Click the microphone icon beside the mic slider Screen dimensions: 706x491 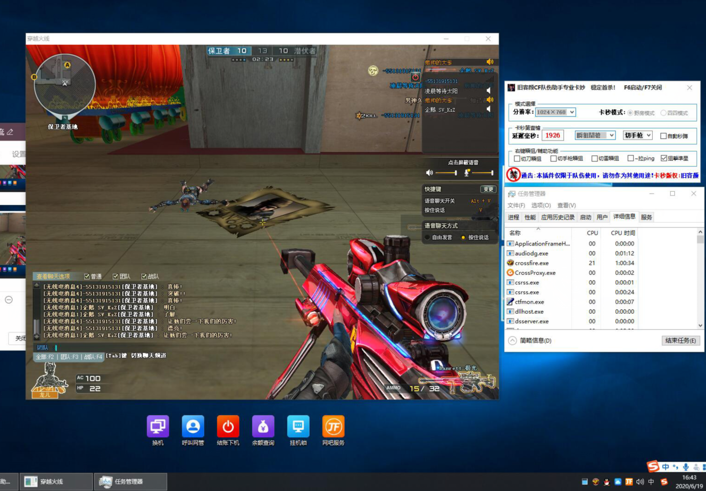point(467,173)
